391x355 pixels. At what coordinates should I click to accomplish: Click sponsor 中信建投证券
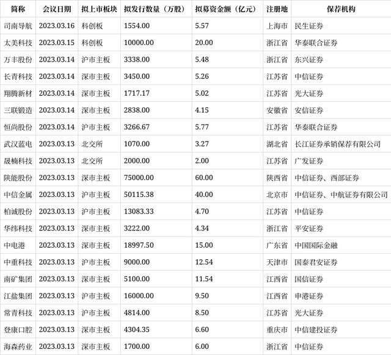pos(316,329)
